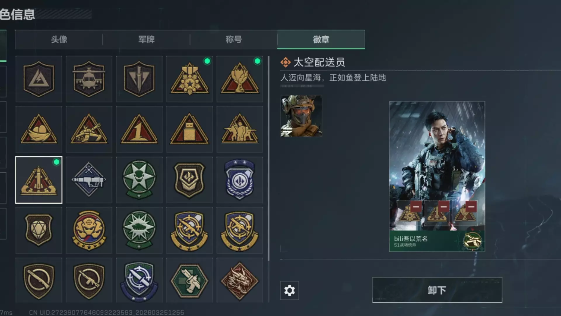This screenshot has height=316, width=561.
Task: Select the dragon head diamond badge
Action: click(x=240, y=280)
